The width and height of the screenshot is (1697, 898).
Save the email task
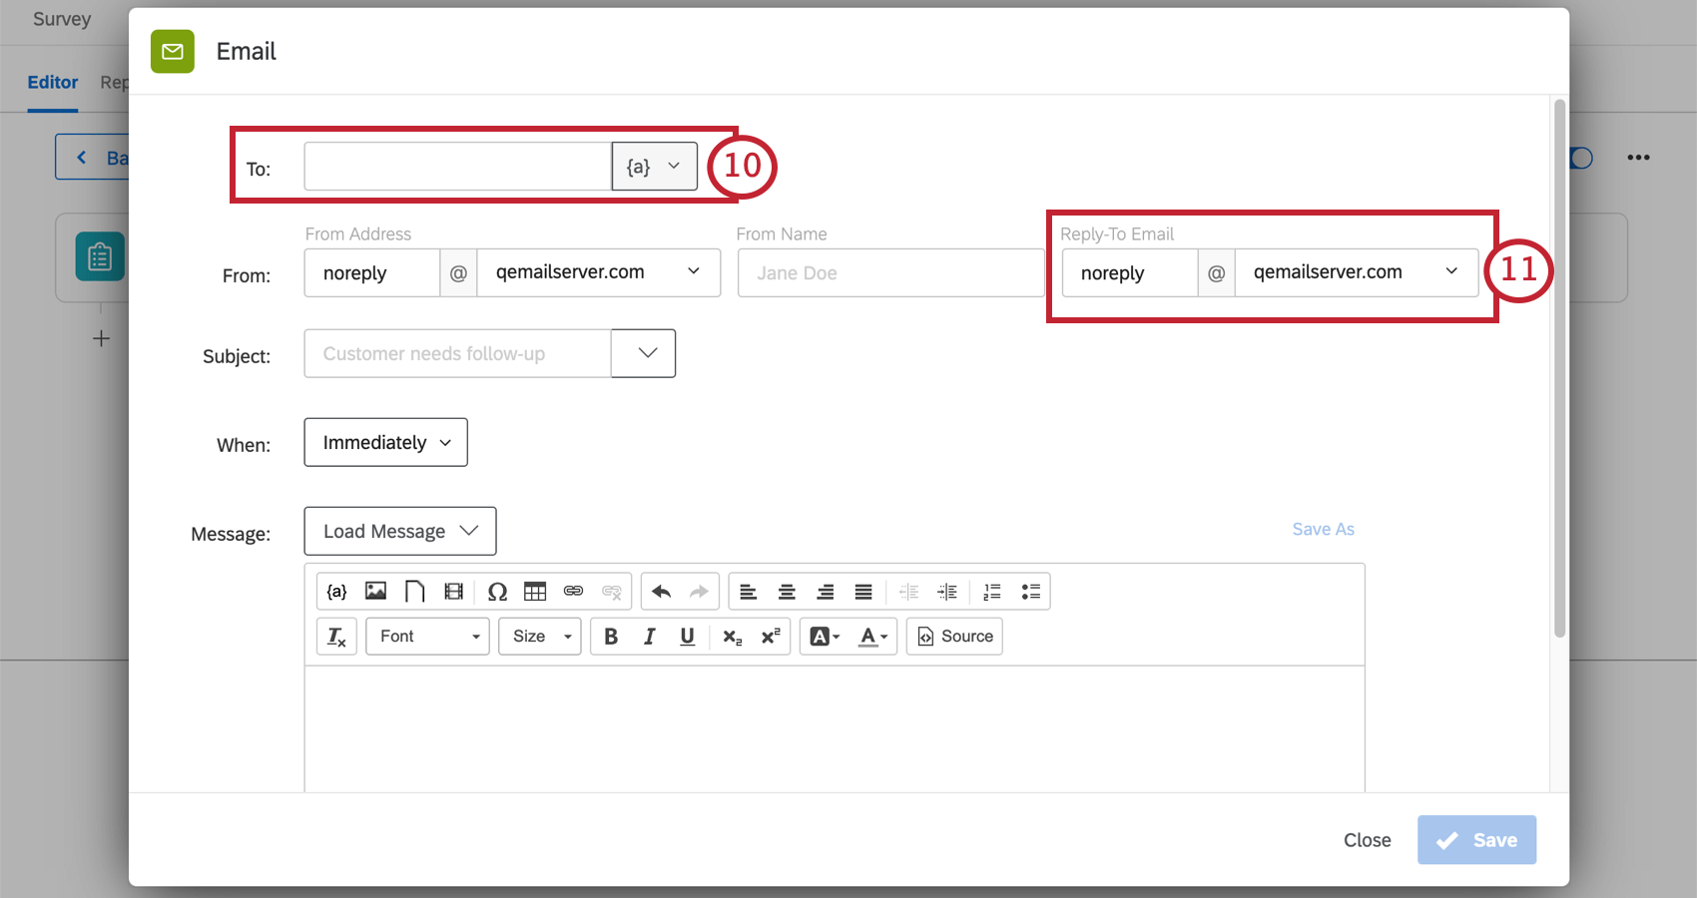(1476, 839)
